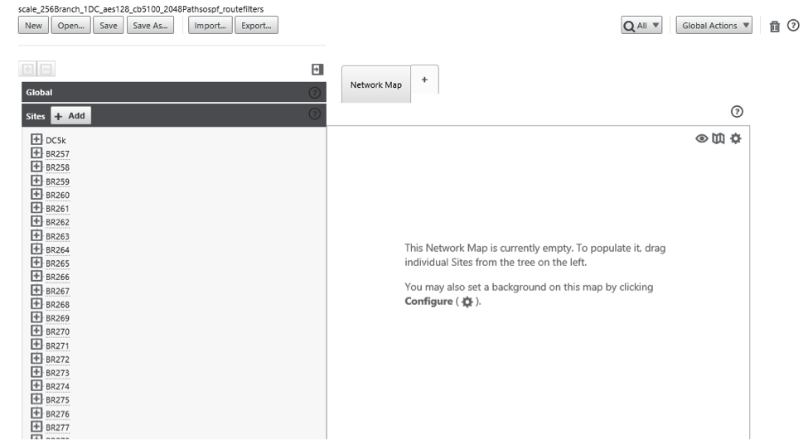The image size is (808, 440).
Task: Click help icon in Sites section header
Action: [314, 114]
